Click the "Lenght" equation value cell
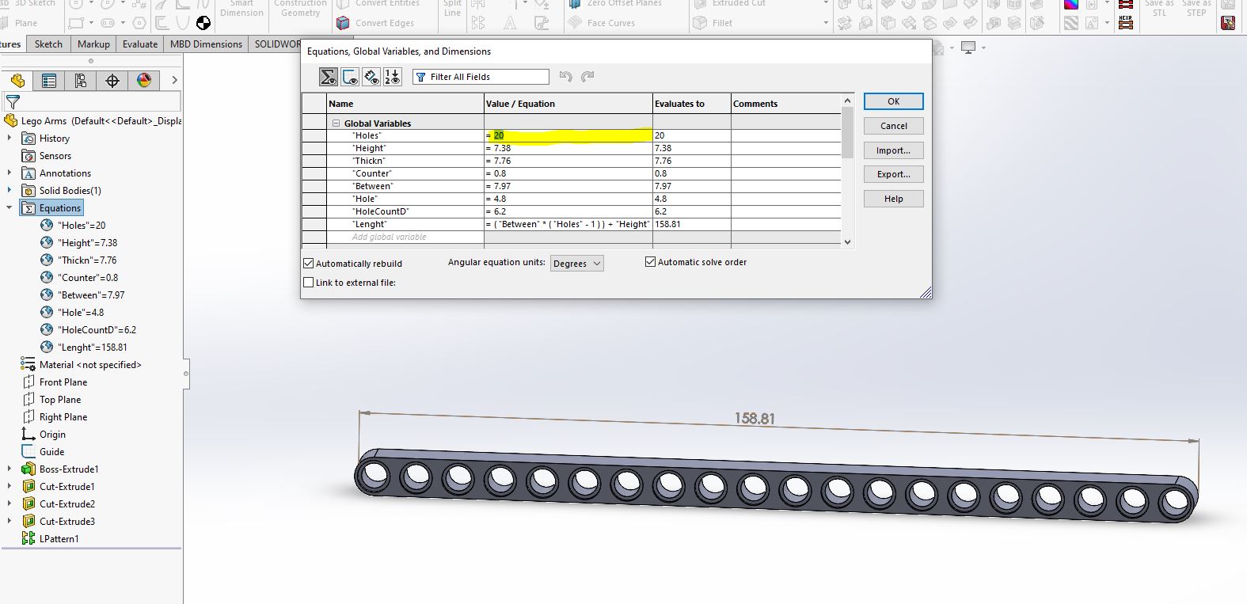The height and width of the screenshot is (604, 1247). click(568, 225)
